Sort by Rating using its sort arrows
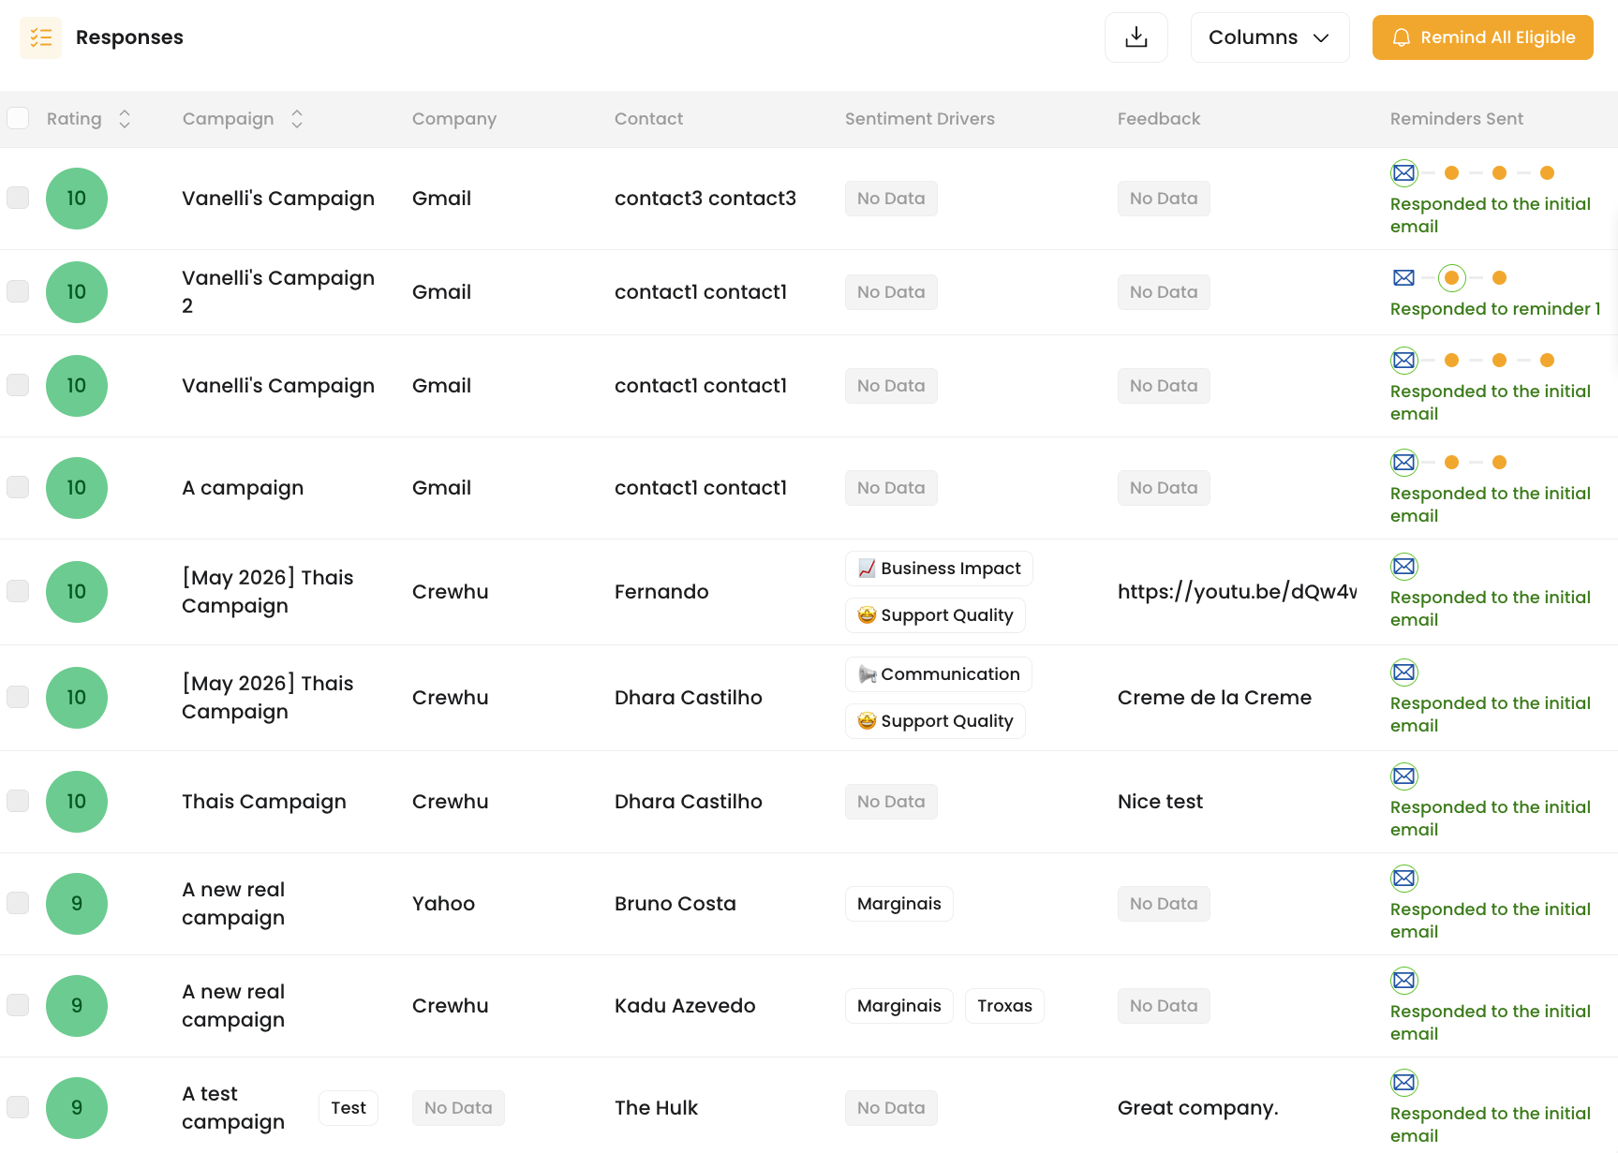 (x=125, y=119)
